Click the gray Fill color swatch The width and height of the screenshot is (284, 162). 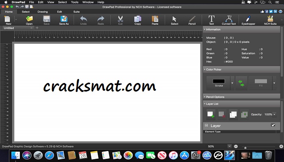pos(260,81)
